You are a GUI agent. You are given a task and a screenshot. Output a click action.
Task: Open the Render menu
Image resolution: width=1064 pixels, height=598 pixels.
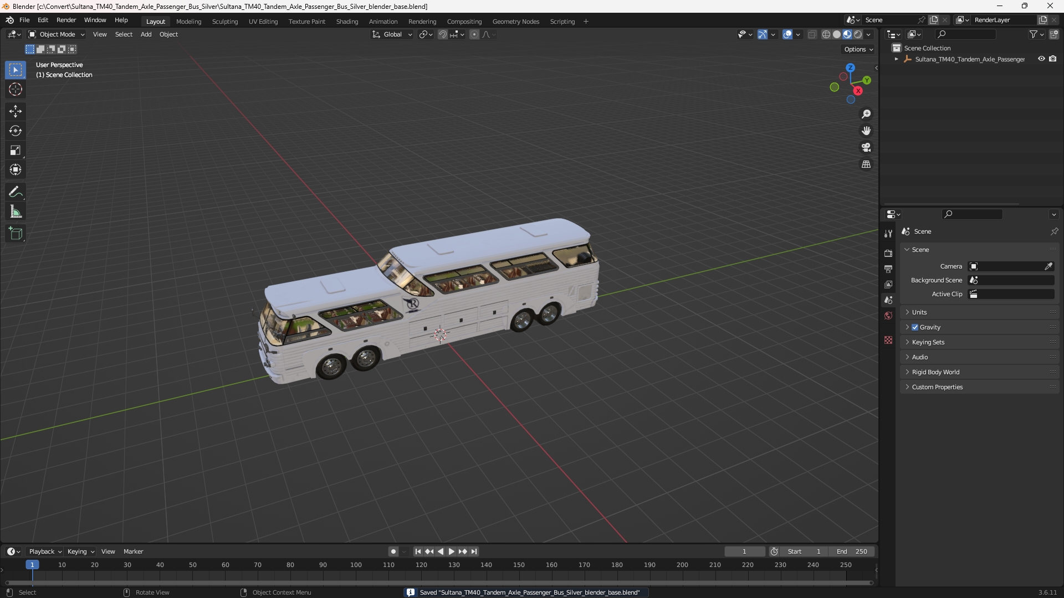66,20
